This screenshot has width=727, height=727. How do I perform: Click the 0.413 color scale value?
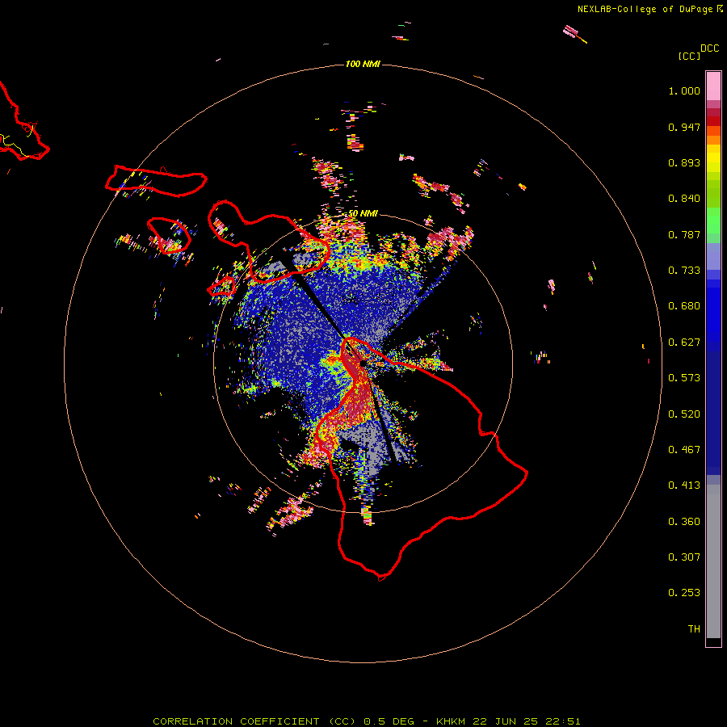684,485
